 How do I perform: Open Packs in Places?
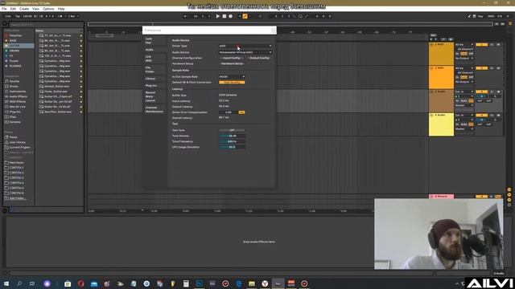[x=13, y=137]
